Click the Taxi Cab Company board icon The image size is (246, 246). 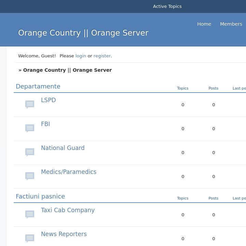(x=30, y=214)
